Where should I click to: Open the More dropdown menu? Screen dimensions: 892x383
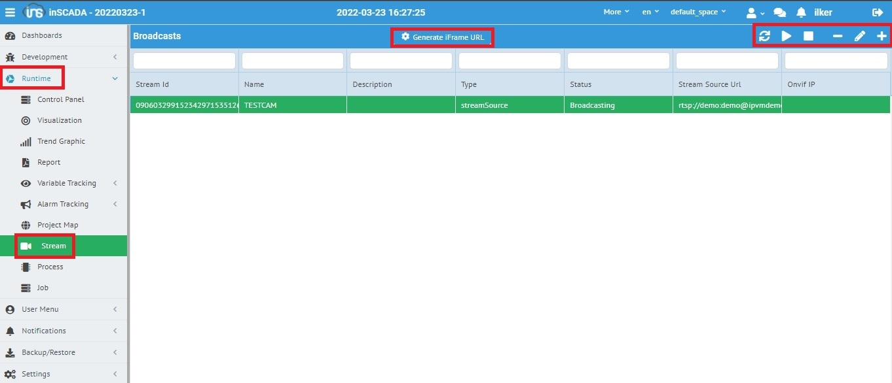tap(616, 12)
